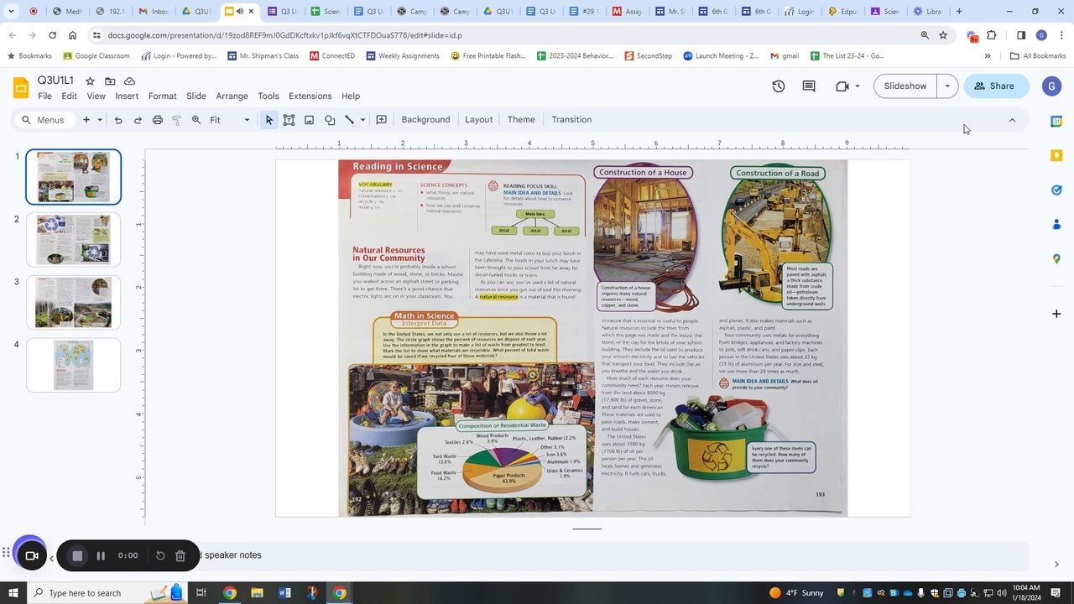Click the Move to folder icon
The height and width of the screenshot is (604, 1074).
click(109, 81)
